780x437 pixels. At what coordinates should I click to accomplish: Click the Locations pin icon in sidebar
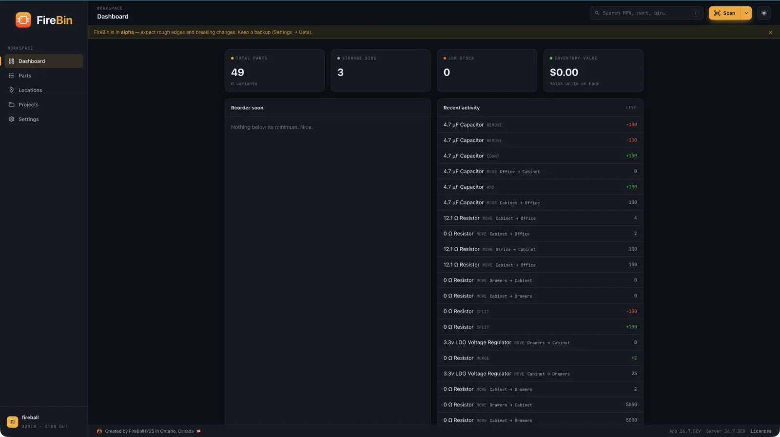pyautogui.click(x=12, y=90)
